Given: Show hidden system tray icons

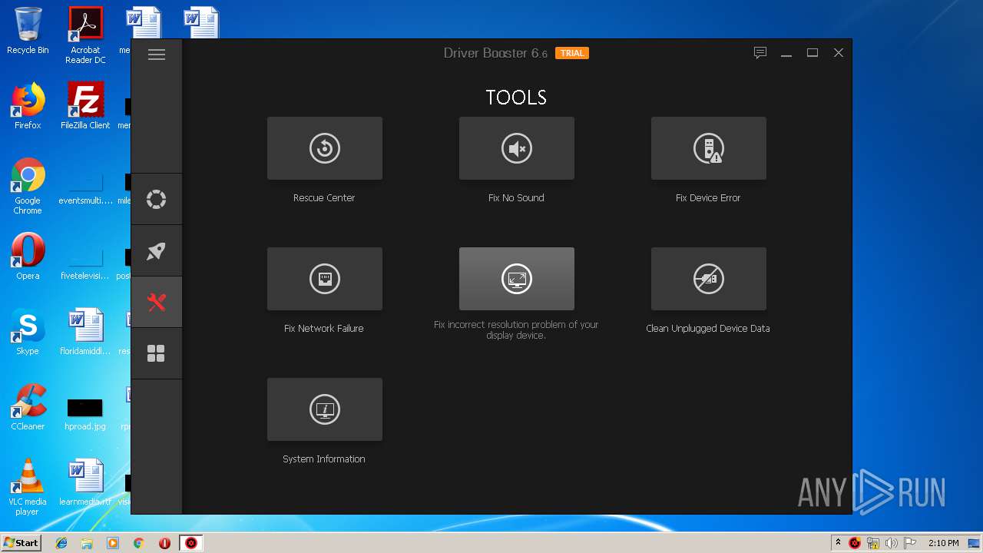Looking at the screenshot, I should (838, 543).
